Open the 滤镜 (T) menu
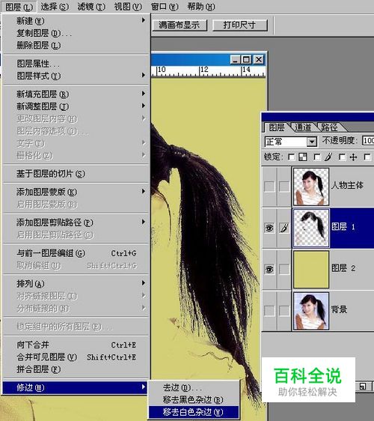This screenshot has width=374, height=421. (x=91, y=7)
